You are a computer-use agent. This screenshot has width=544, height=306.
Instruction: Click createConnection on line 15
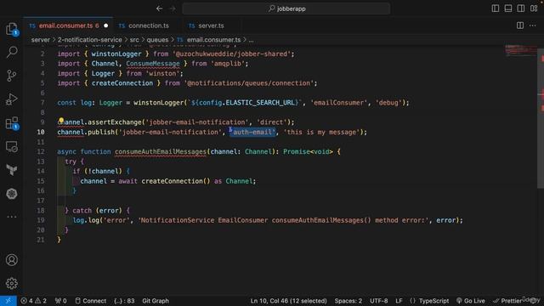172,181
